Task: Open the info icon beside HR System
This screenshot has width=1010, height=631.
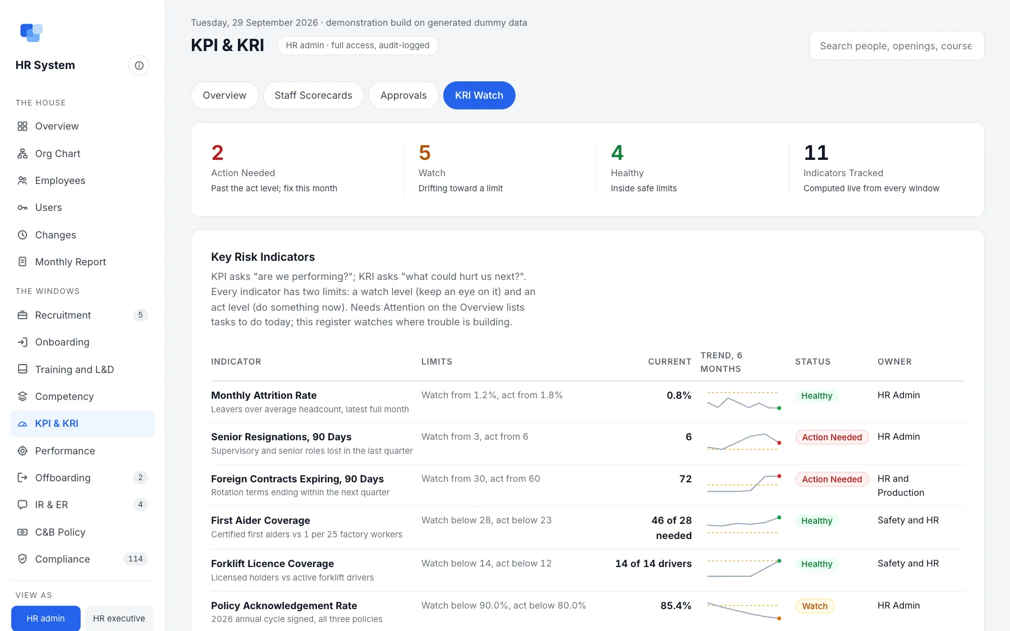Action: 139,66
